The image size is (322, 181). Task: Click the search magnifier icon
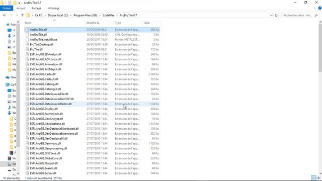(x=316, y=16)
